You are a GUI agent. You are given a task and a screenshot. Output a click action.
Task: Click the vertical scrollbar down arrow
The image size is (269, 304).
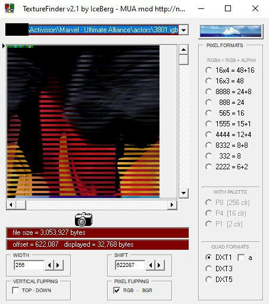pyautogui.click(x=183, y=193)
